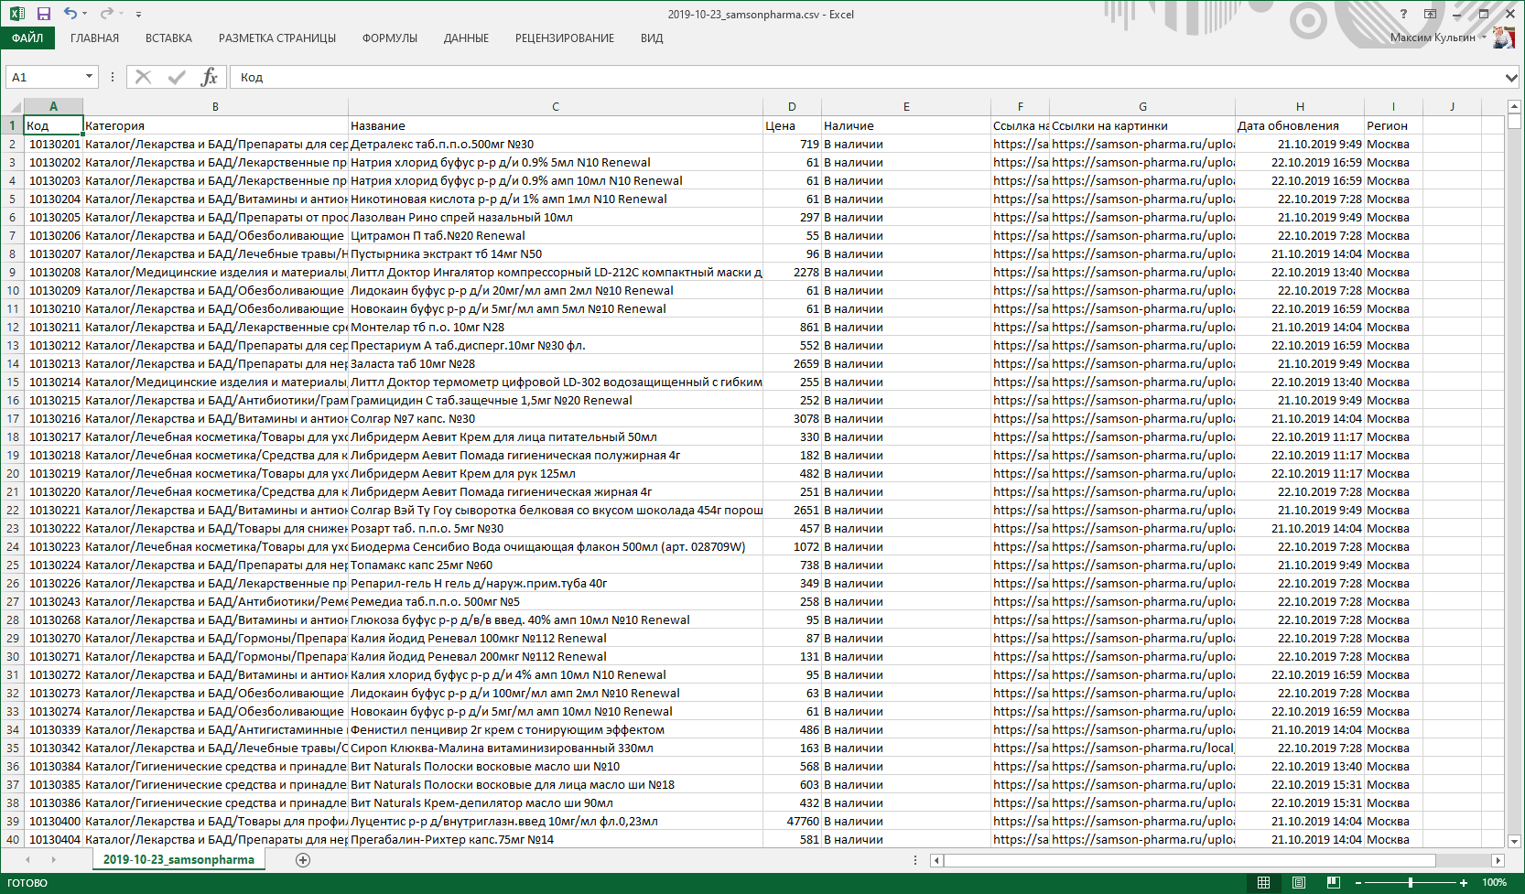Click the Save icon in quick access toolbar
This screenshot has height=894, width=1525.
point(43,14)
